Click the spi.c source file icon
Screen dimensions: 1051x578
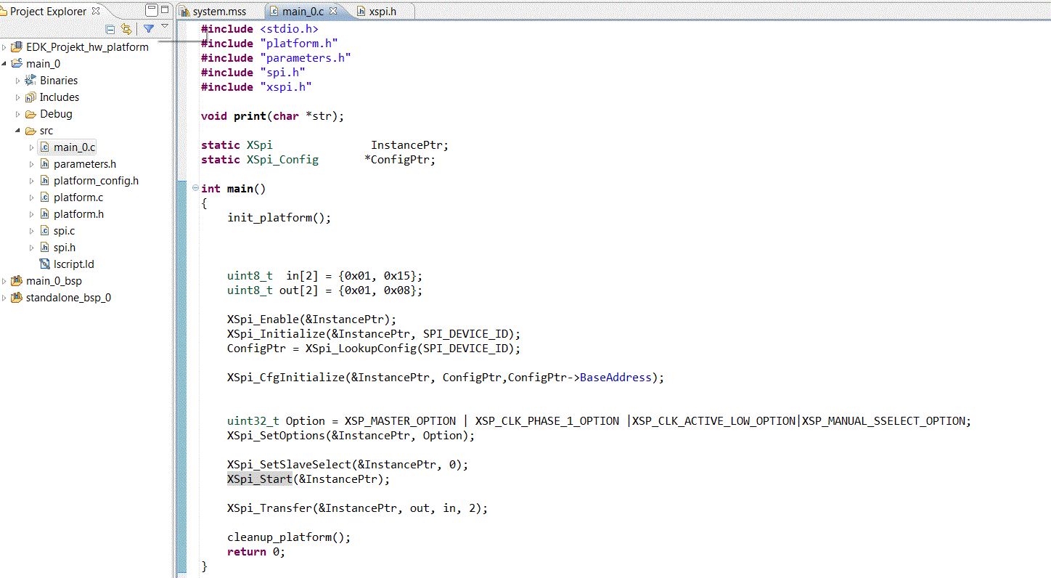[x=44, y=231]
